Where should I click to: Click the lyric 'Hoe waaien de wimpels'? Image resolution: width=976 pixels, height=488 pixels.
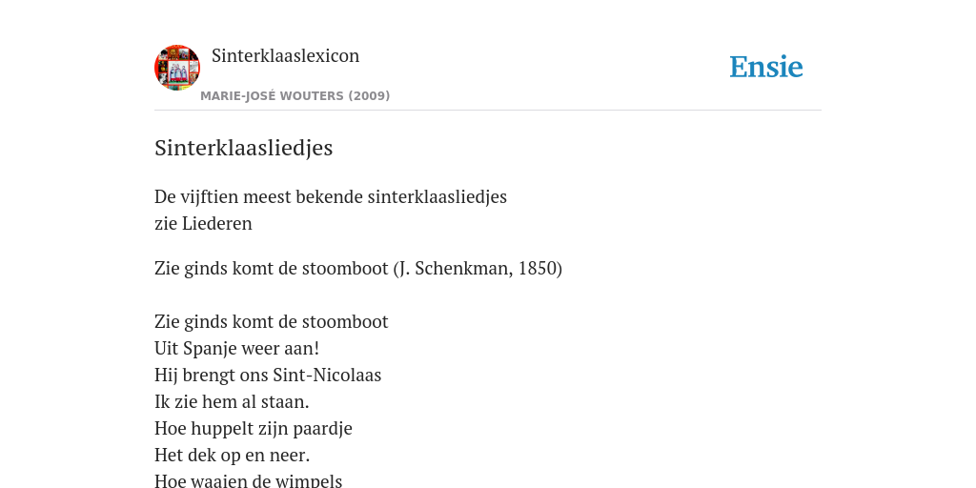pos(249,480)
